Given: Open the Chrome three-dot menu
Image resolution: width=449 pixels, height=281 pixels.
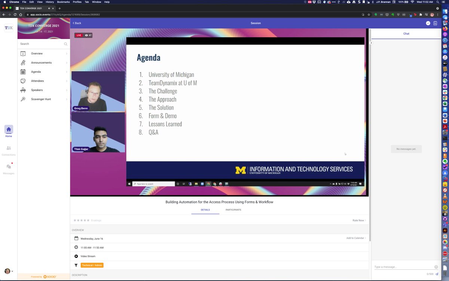Looking at the screenshot, I should pos(438,15).
